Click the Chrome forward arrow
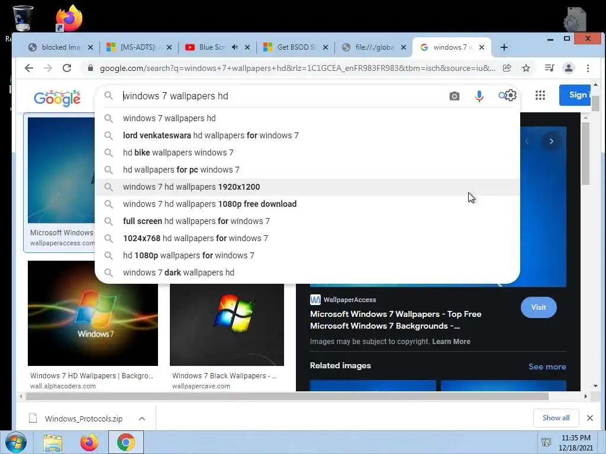Viewport: 606px width, 454px height. click(48, 69)
